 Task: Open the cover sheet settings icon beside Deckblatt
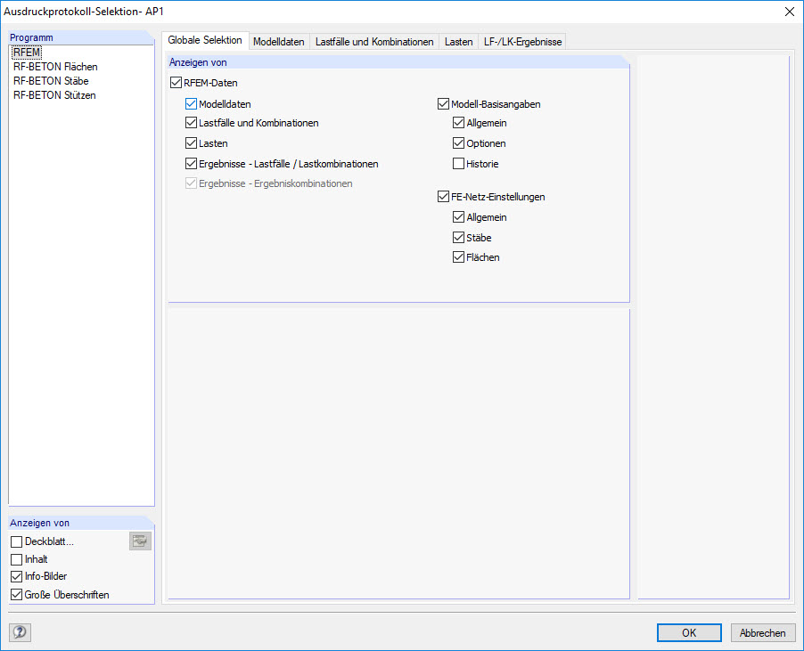coord(140,541)
